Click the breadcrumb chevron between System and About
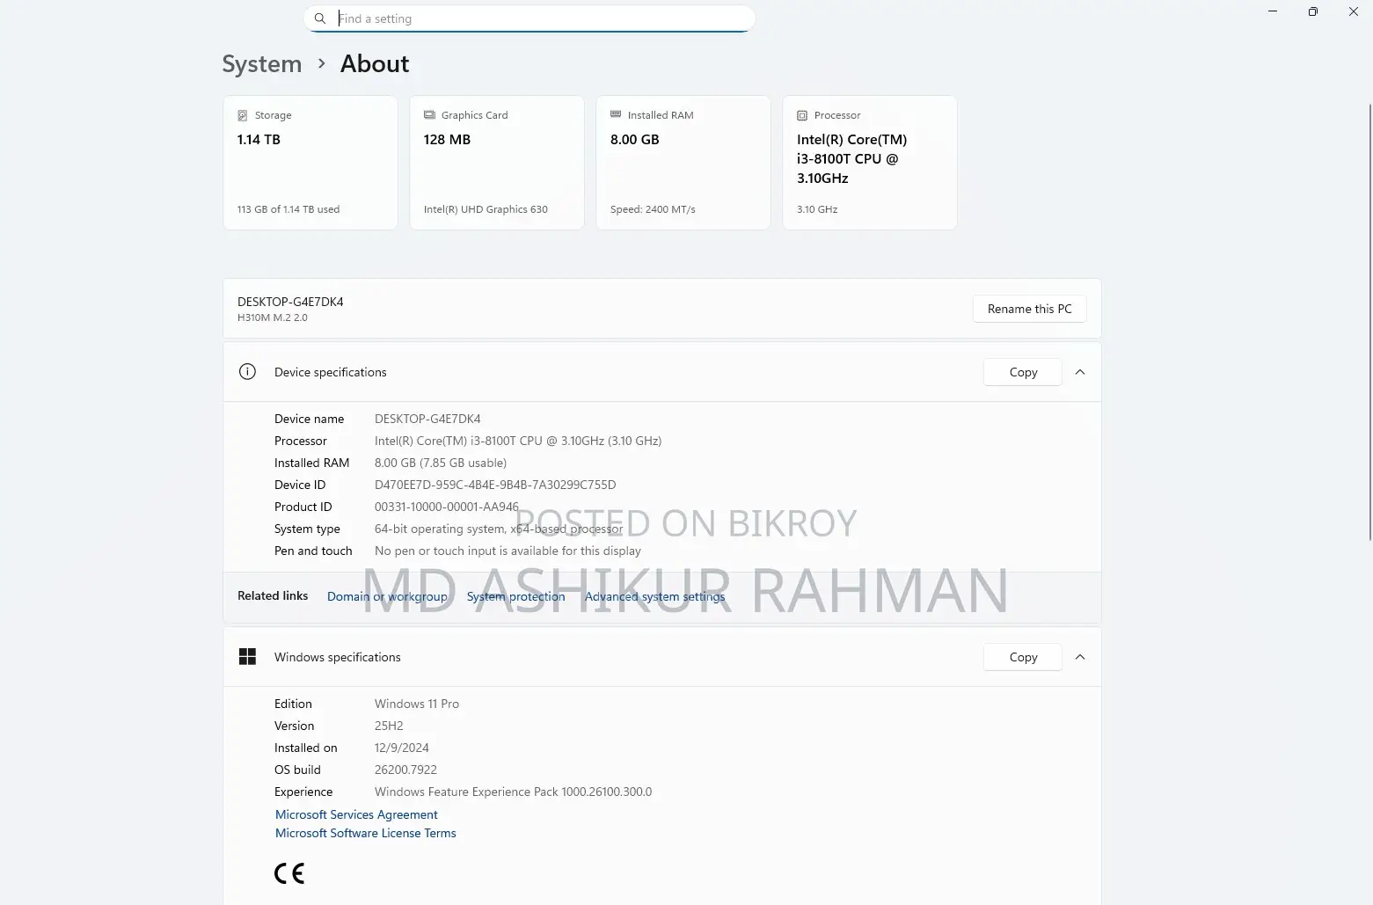 click(322, 64)
